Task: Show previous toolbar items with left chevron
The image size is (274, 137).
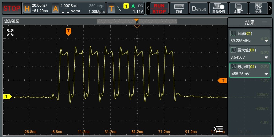Action: (x=148, y=8)
